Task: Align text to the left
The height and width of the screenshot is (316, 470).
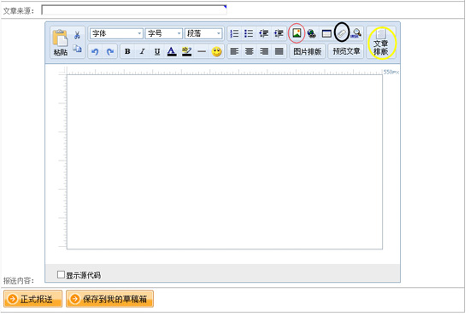Action: [234, 51]
